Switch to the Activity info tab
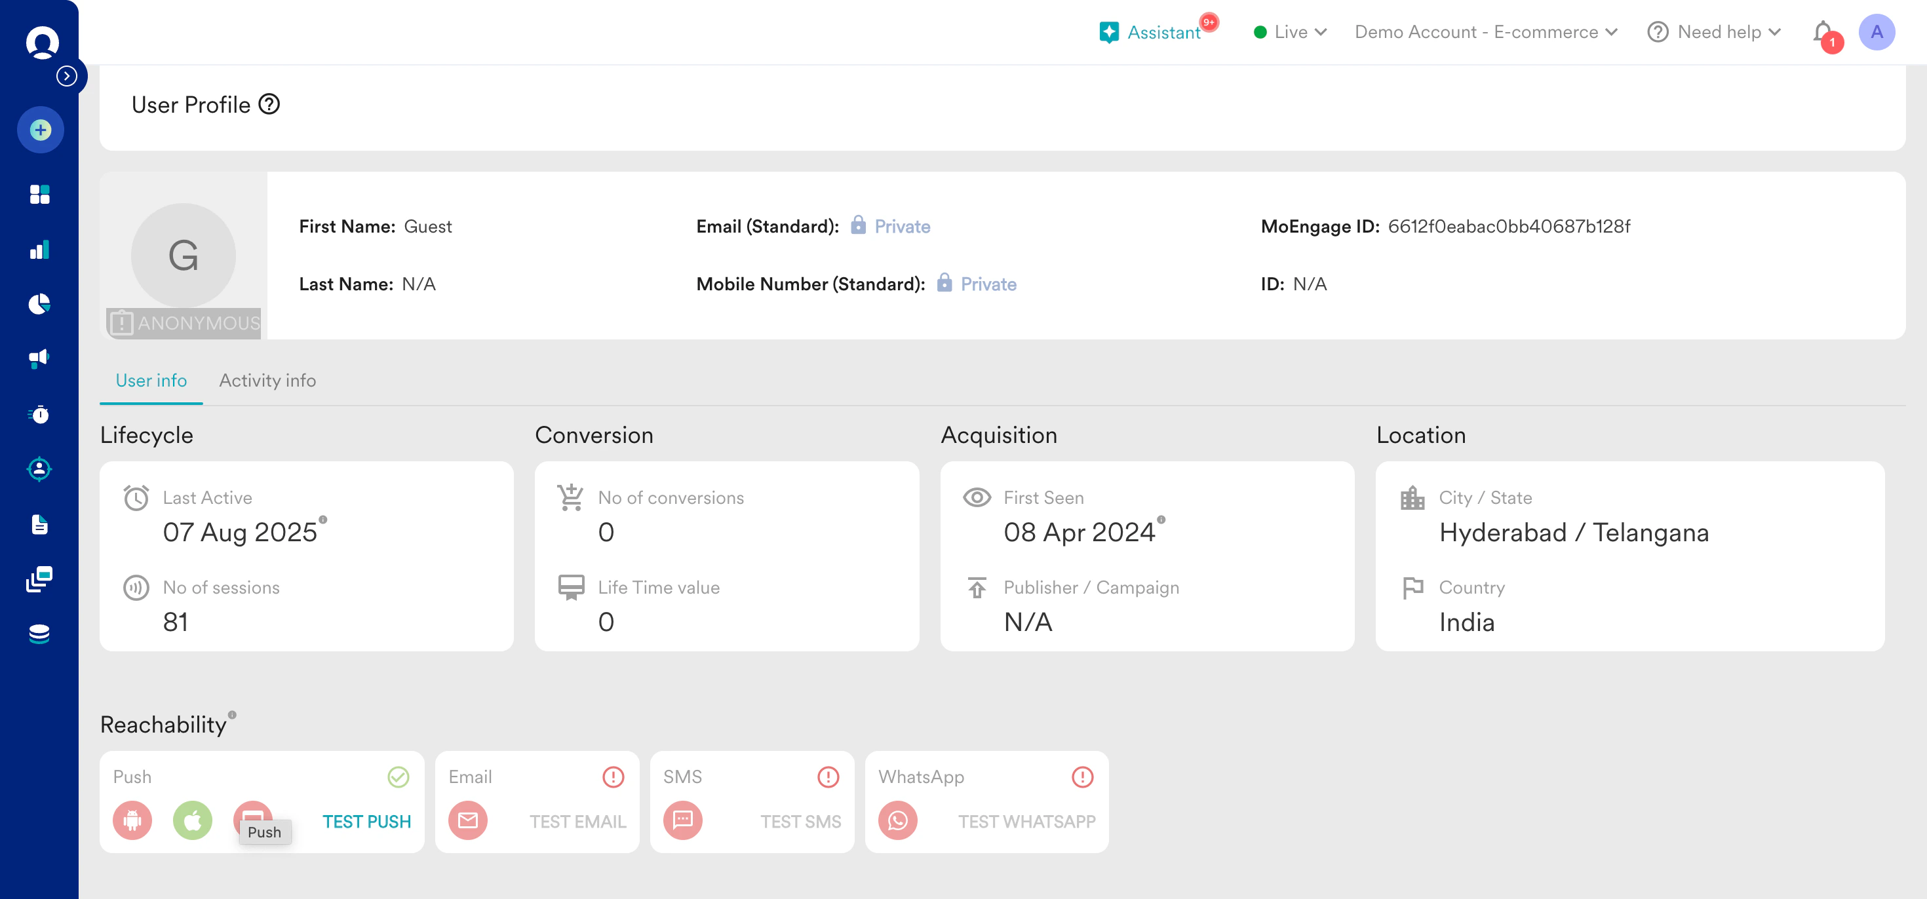1927x899 pixels. (267, 381)
